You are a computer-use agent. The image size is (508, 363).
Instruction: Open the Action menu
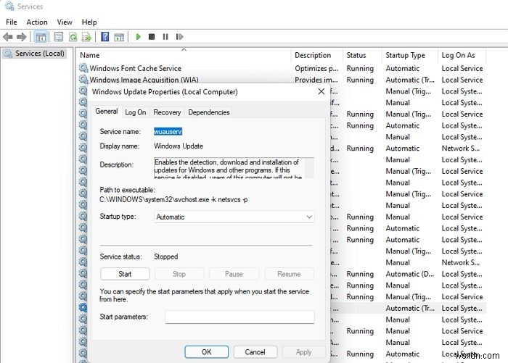37,22
